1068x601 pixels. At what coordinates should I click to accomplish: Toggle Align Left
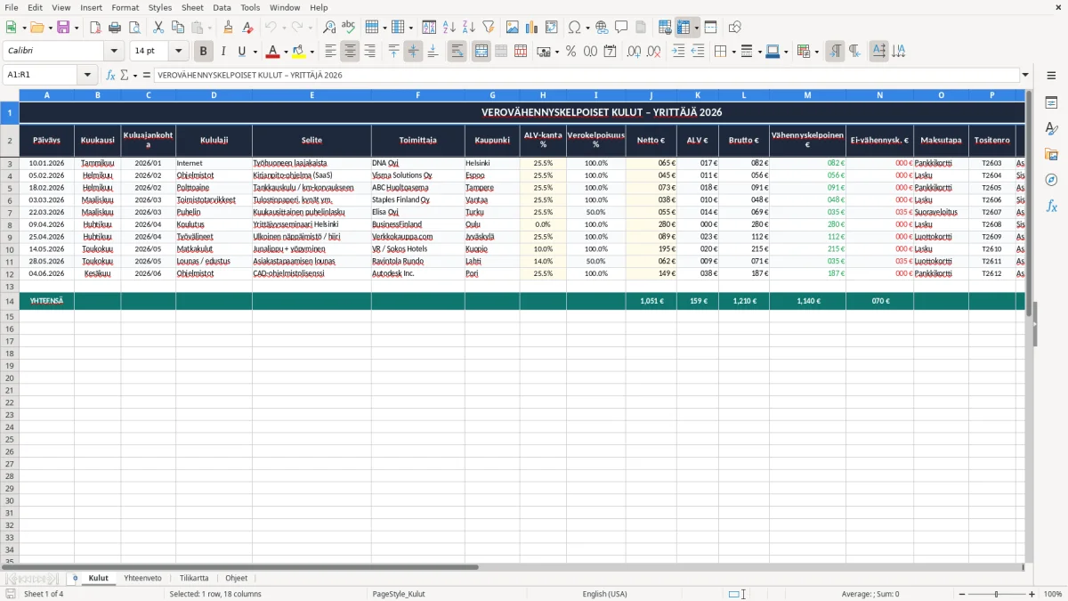click(330, 52)
